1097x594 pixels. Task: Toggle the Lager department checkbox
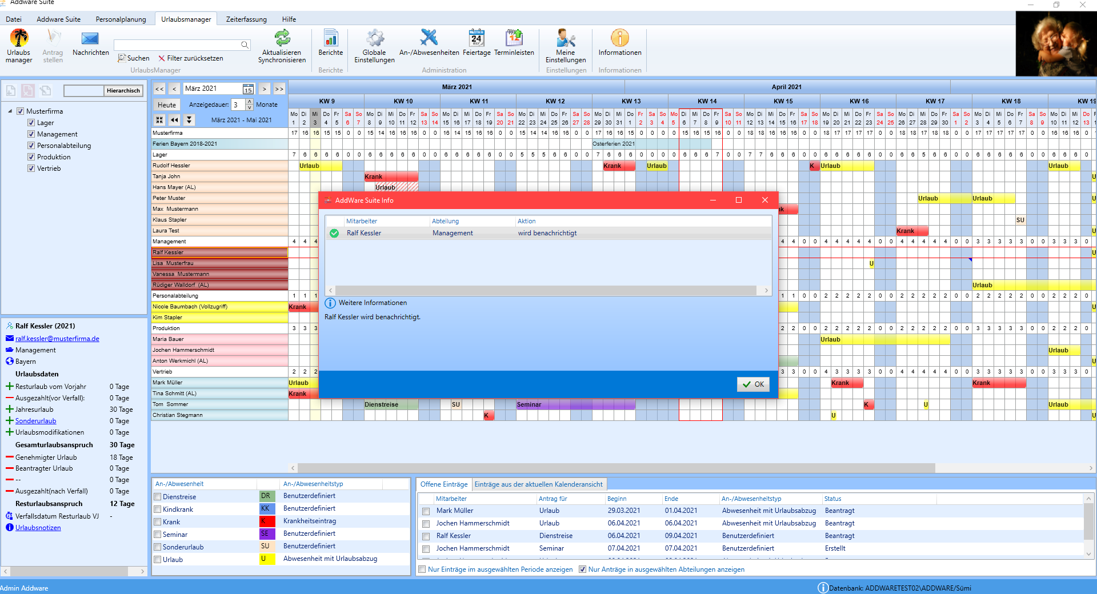point(31,123)
